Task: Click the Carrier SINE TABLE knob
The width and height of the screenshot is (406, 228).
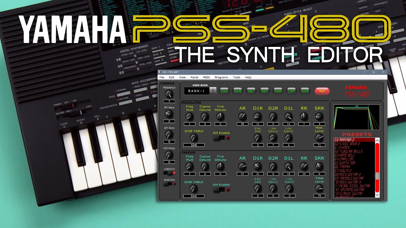Action: 193,189
